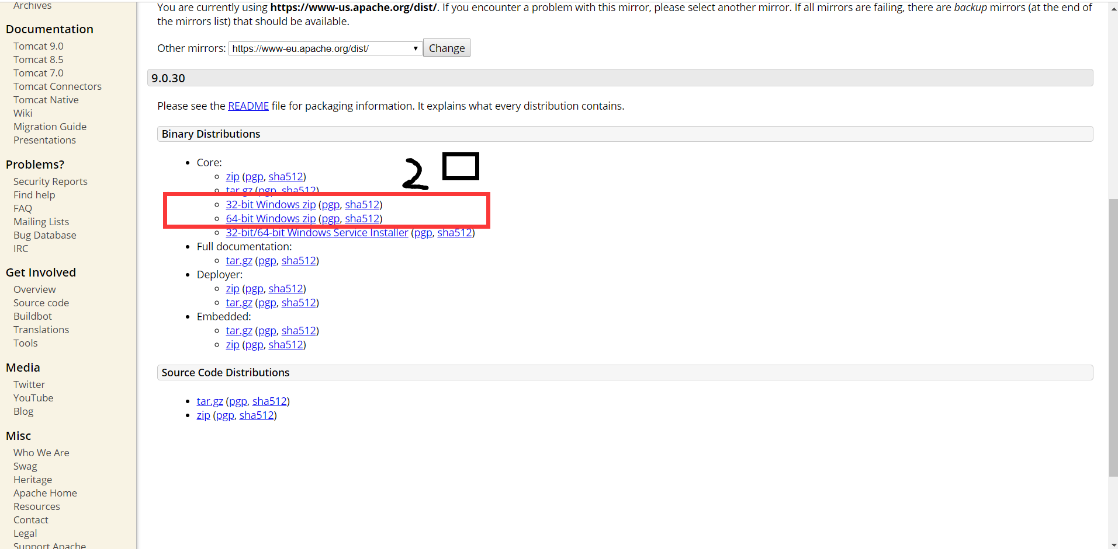The image size is (1118, 549).
Task: Open the Bug Database
Action: [x=45, y=235]
